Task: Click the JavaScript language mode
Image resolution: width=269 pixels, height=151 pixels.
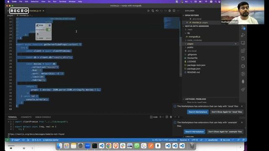Action: coord(213,140)
